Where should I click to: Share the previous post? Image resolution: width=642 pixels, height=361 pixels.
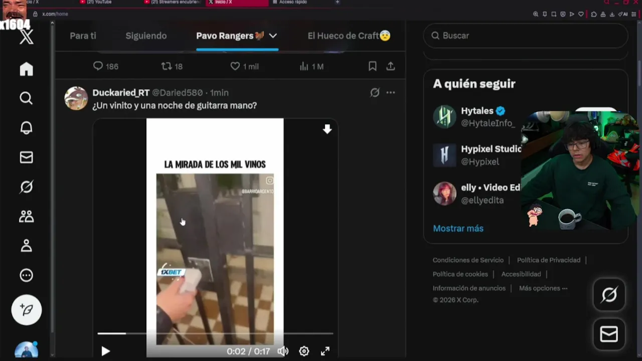pos(391,66)
